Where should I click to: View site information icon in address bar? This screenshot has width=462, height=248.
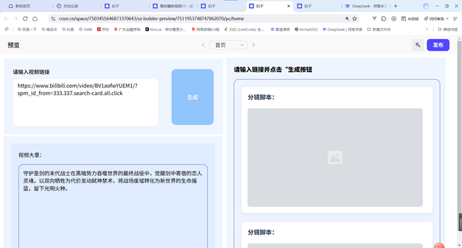(x=53, y=19)
